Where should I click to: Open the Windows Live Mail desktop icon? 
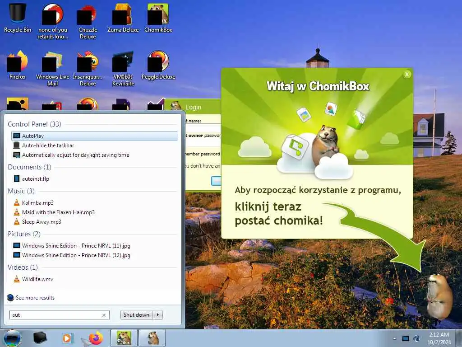(52, 68)
